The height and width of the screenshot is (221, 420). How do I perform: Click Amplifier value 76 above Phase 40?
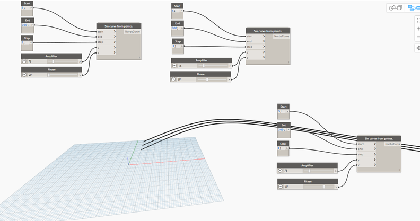click(x=293, y=171)
